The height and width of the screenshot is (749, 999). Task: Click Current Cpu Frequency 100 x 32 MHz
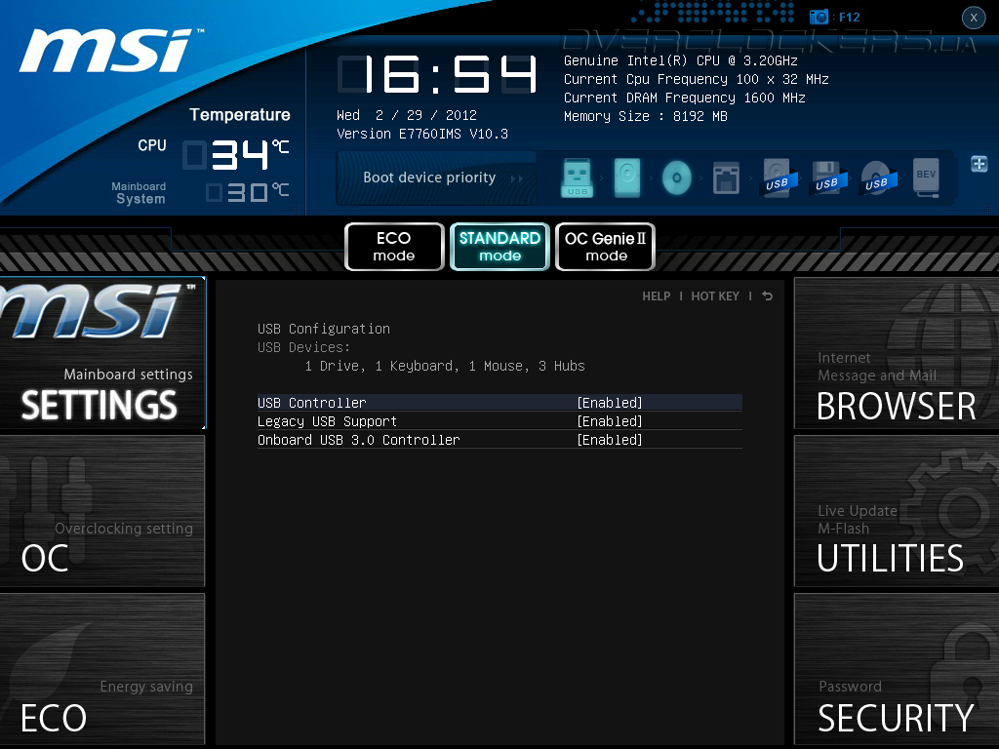click(x=697, y=79)
